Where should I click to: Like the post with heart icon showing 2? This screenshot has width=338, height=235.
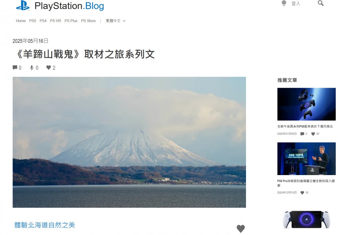tap(49, 67)
